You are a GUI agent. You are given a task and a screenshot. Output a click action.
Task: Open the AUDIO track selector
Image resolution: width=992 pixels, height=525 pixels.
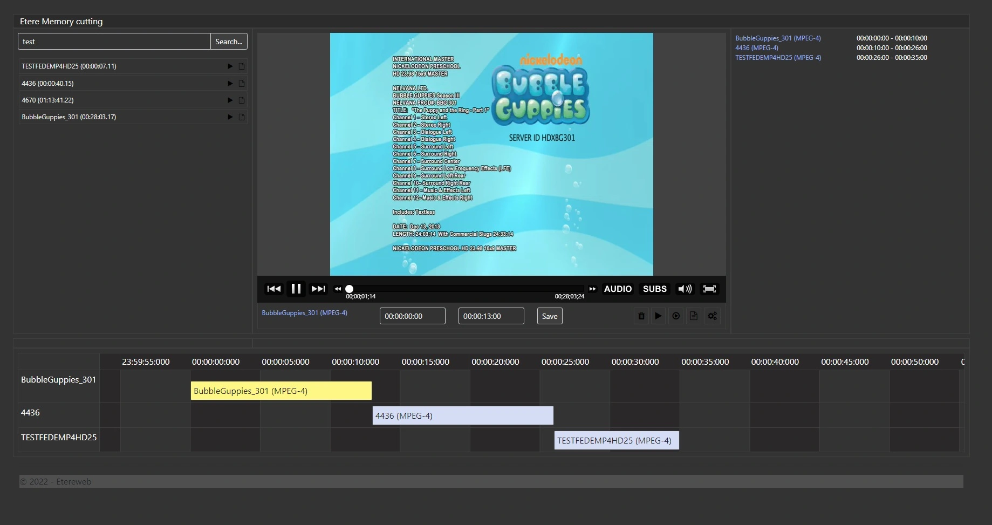(618, 289)
